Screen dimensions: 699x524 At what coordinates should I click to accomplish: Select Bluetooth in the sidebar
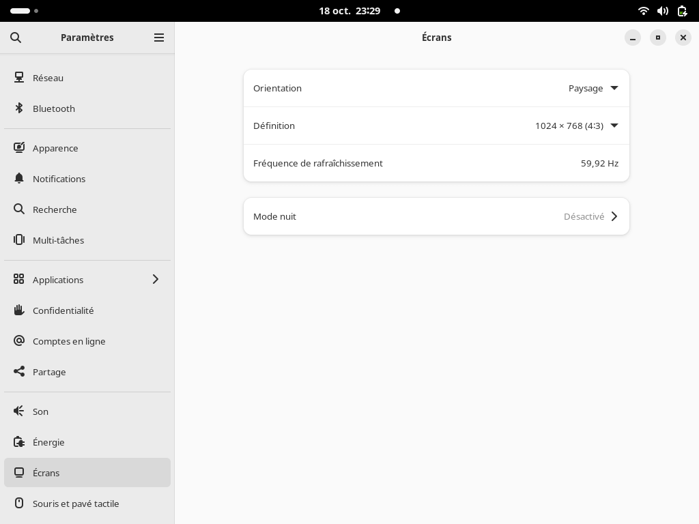pyautogui.click(x=87, y=108)
